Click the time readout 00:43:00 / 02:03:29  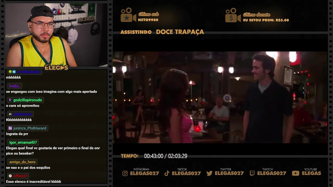[x=166, y=156]
